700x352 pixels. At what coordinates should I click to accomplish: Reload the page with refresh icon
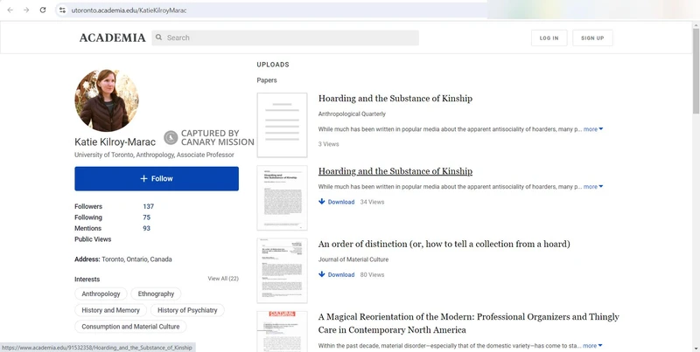[43, 10]
